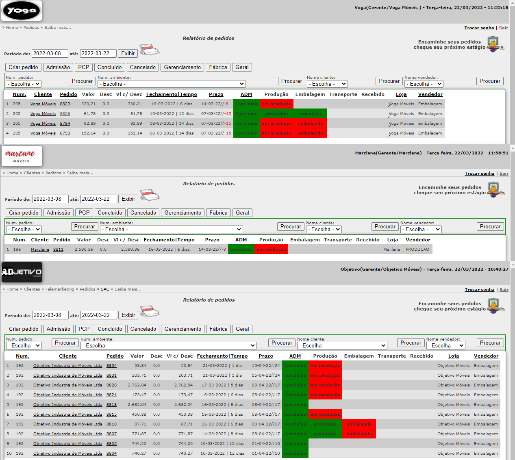The width and height of the screenshot is (515, 460).
Task: Click Home in the Voga breadcrumb
Action: coord(12,28)
